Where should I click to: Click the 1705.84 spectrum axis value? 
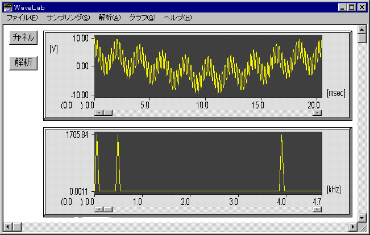(77, 135)
